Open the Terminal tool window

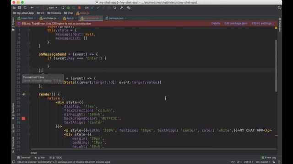24,158
